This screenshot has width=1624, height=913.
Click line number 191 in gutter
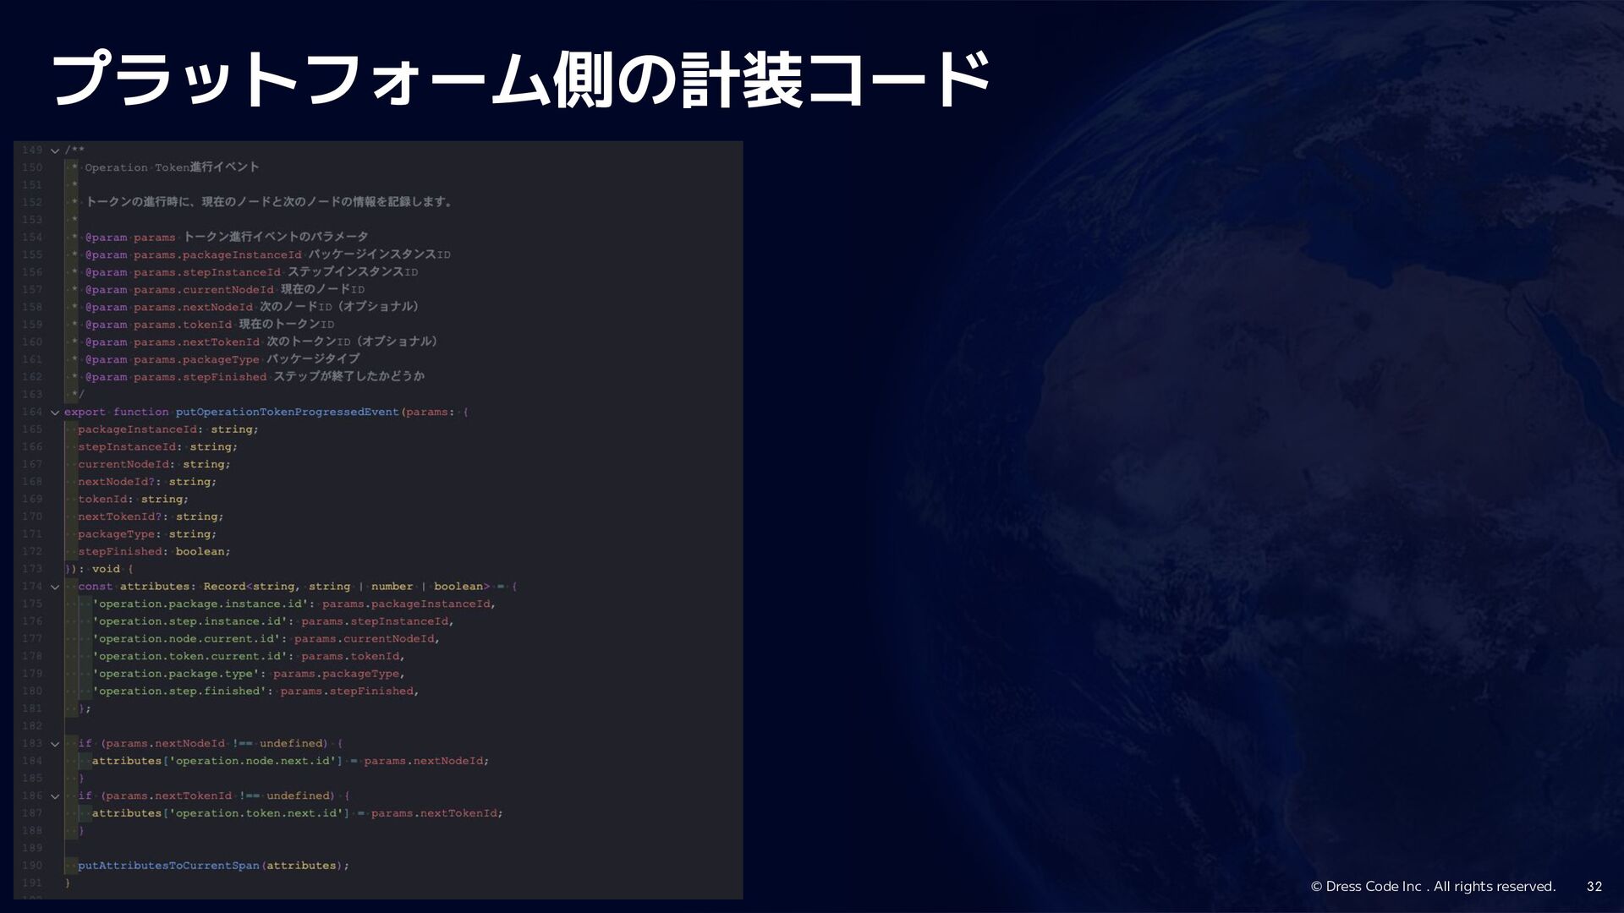pyautogui.click(x=32, y=883)
